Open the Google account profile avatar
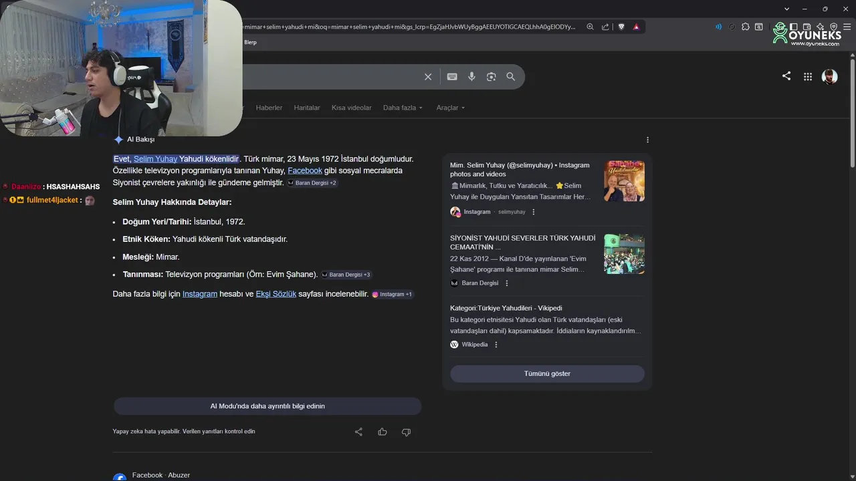856x481 pixels. [x=830, y=76]
